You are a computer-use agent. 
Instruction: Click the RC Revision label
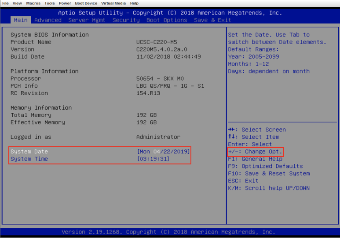(x=29, y=93)
